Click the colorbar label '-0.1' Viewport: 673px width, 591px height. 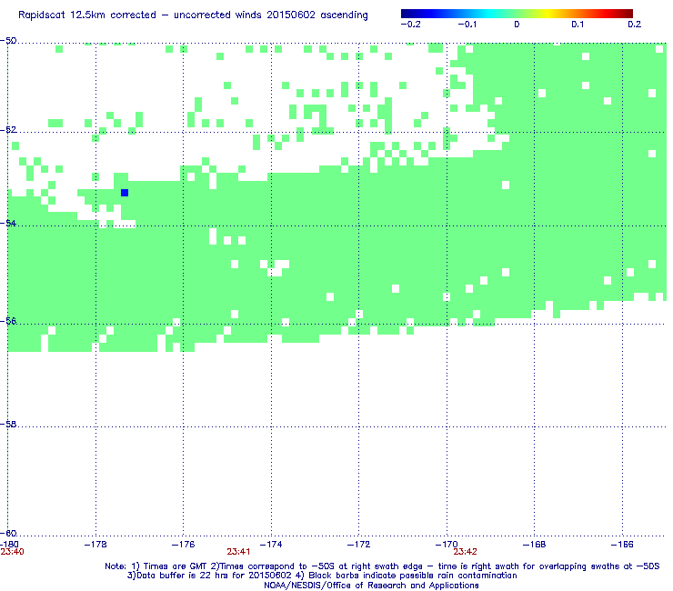[x=467, y=25]
